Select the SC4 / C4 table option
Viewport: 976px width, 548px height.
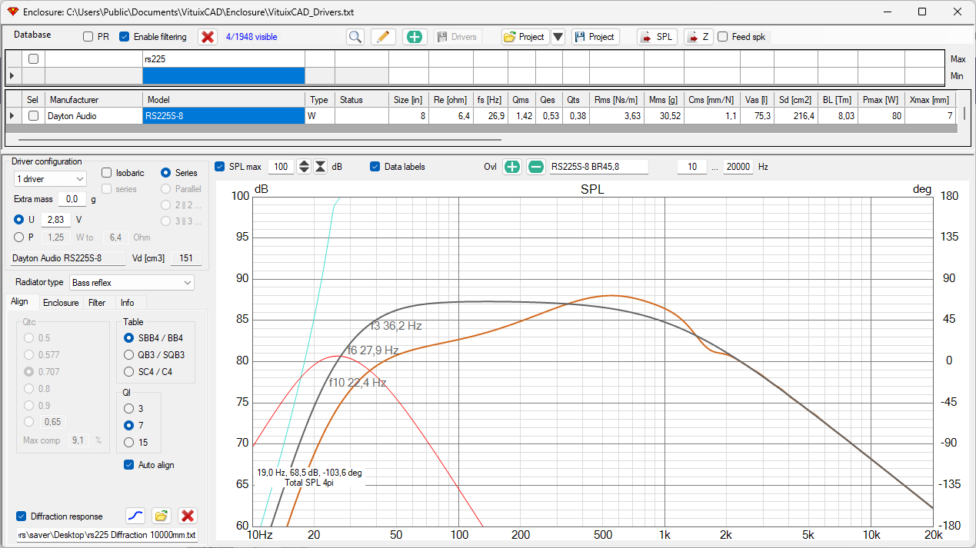click(129, 372)
